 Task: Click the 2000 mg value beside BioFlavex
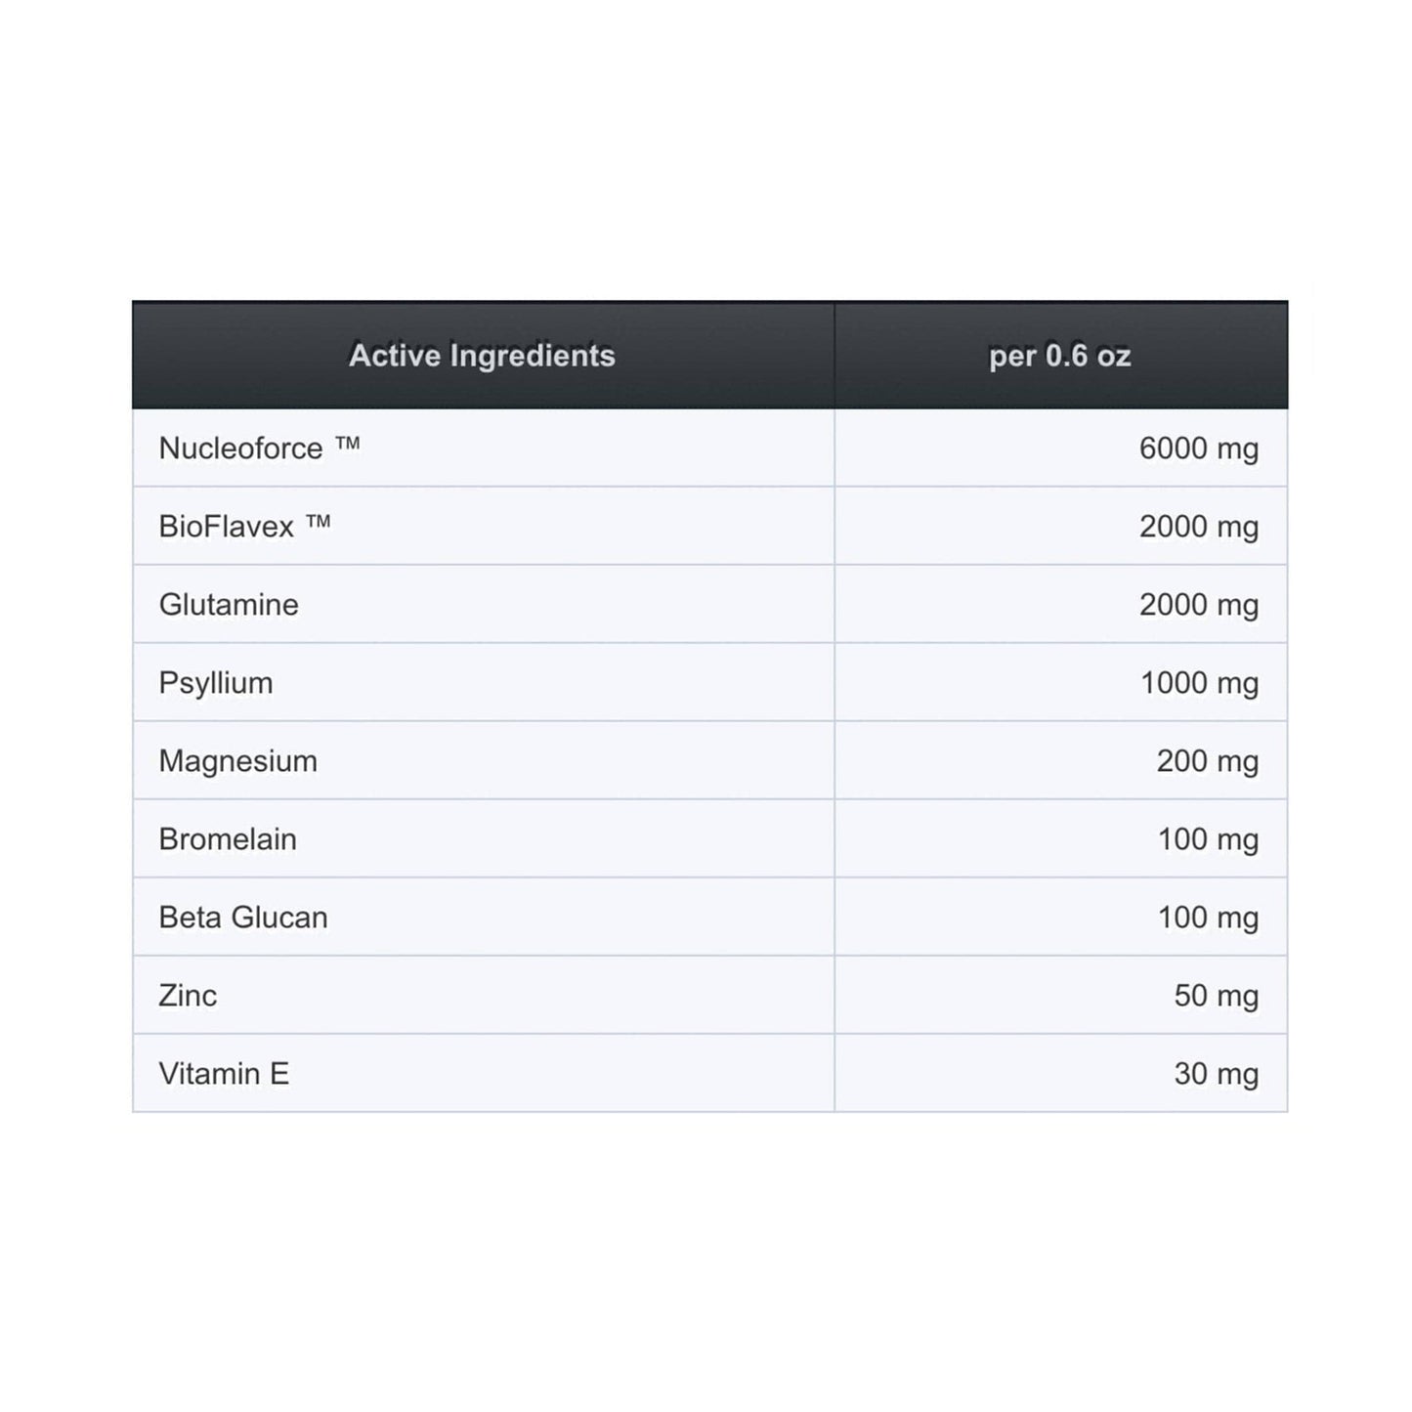[1198, 527]
